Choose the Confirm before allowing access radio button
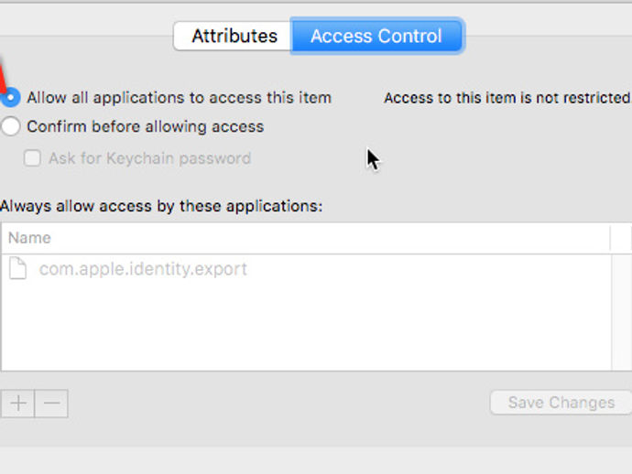The image size is (632, 474). tap(10, 126)
